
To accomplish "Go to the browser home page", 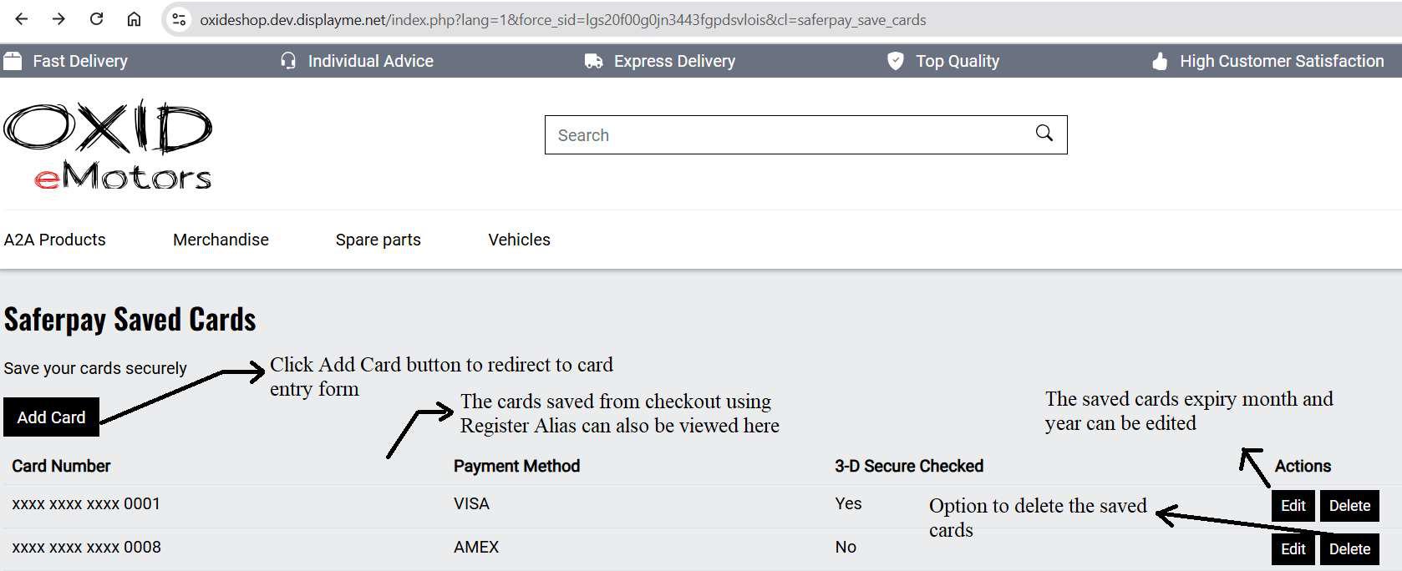I will point(134,19).
